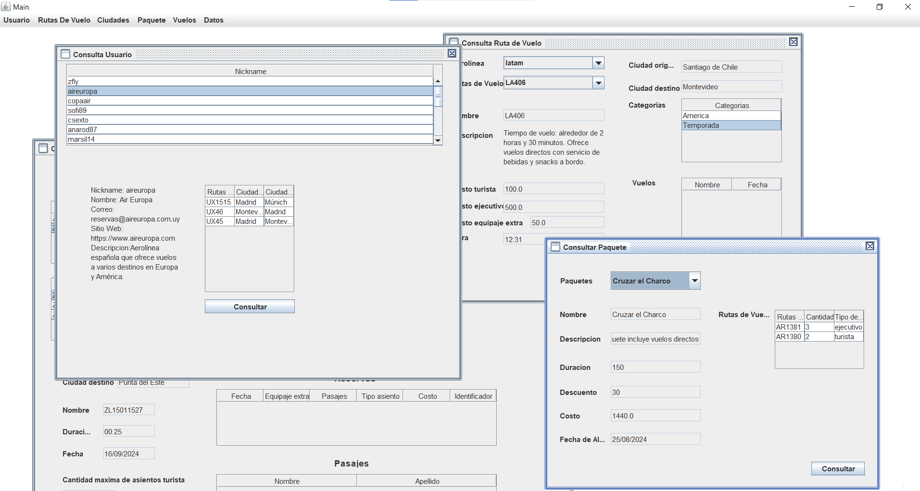Expand the Cruzar el Charco package dropdown
Screen dimensions: 920x491
(x=694, y=281)
